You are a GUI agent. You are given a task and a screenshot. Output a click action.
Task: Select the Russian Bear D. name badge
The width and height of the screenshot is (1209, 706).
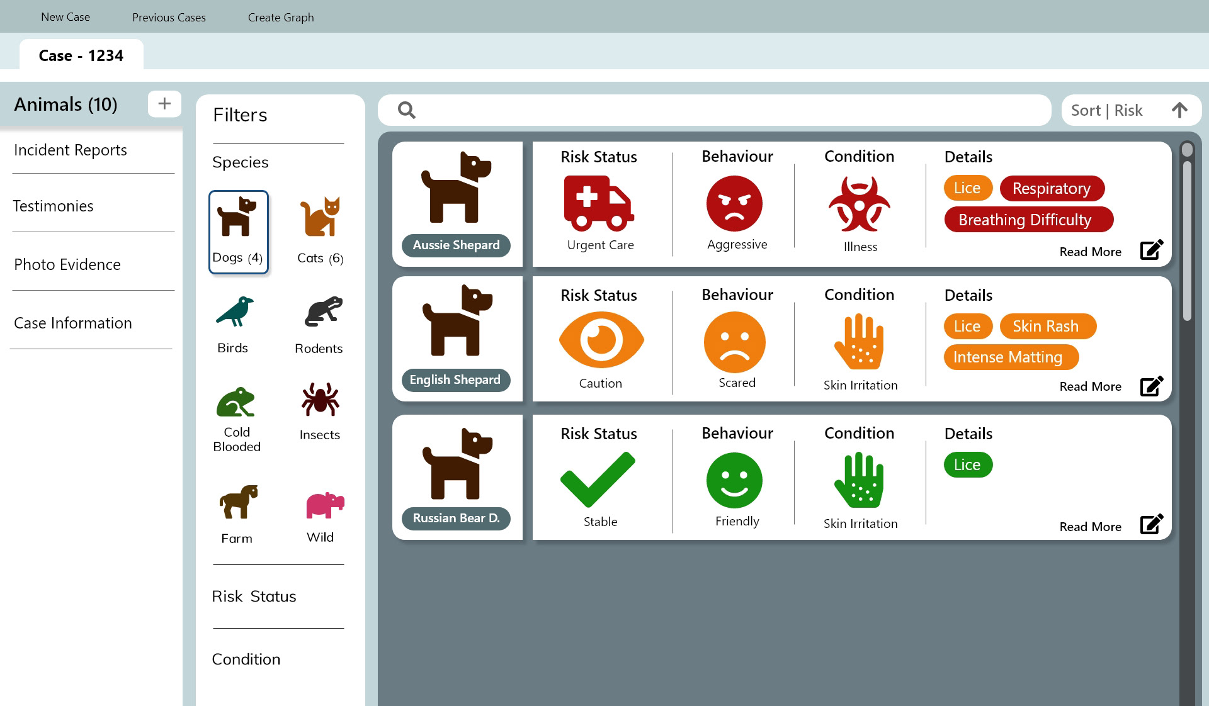pos(456,518)
